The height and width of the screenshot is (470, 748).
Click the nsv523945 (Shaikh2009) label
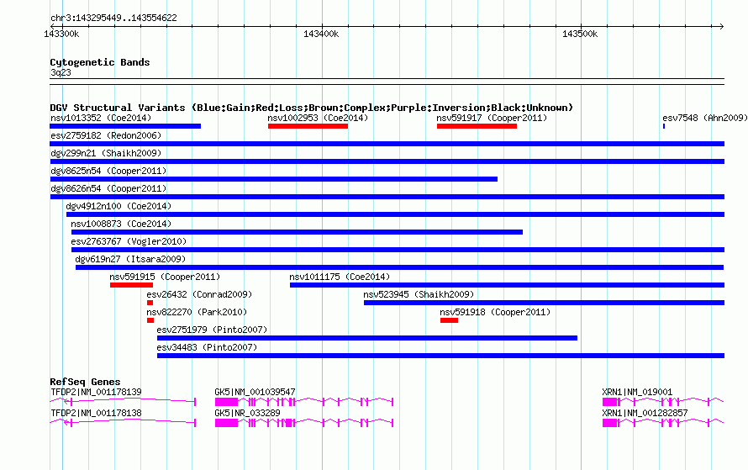tap(419, 294)
